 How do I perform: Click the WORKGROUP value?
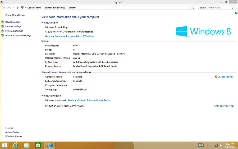pyautogui.click(x=80, y=89)
